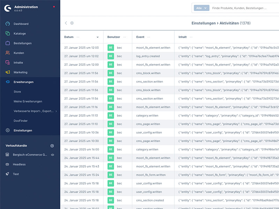Screen dimensions: 279x209
Task: Click the Einstellungen gear icon in sidebar
Action: point(8,131)
